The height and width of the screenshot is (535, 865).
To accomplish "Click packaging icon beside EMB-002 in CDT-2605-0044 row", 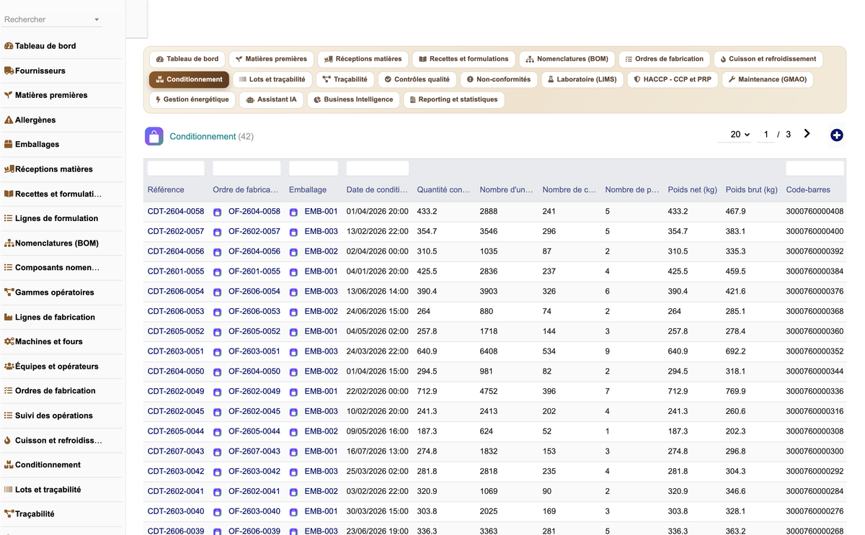I will (x=293, y=432).
